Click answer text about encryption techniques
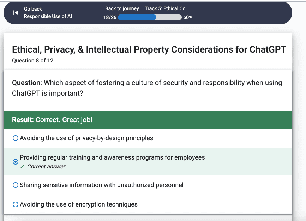 coord(79,204)
